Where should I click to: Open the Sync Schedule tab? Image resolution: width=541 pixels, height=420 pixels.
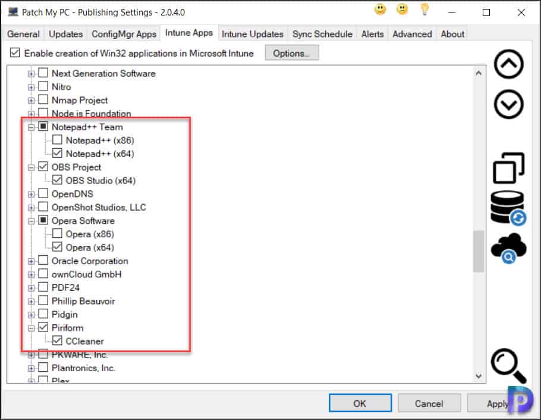(323, 34)
